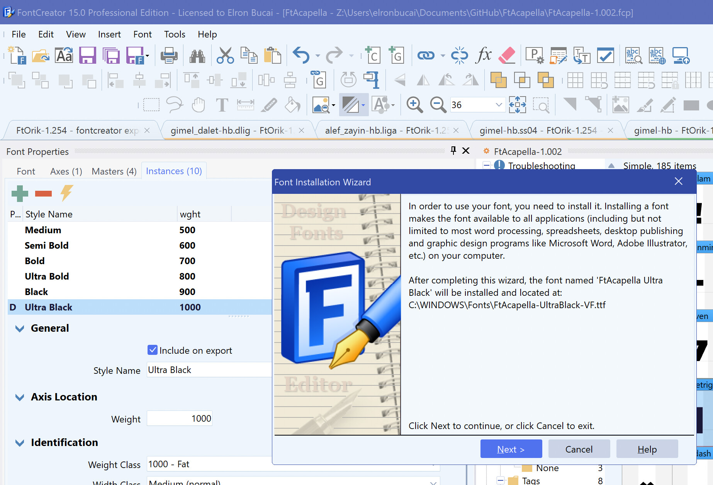Image resolution: width=713 pixels, height=485 pixels.
Task: Click Cancel in the Installation Wizard
Action: click(x=579, y=449)
